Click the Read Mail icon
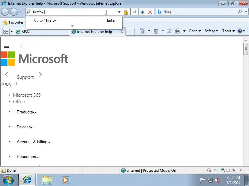 (x=169, y=31)
